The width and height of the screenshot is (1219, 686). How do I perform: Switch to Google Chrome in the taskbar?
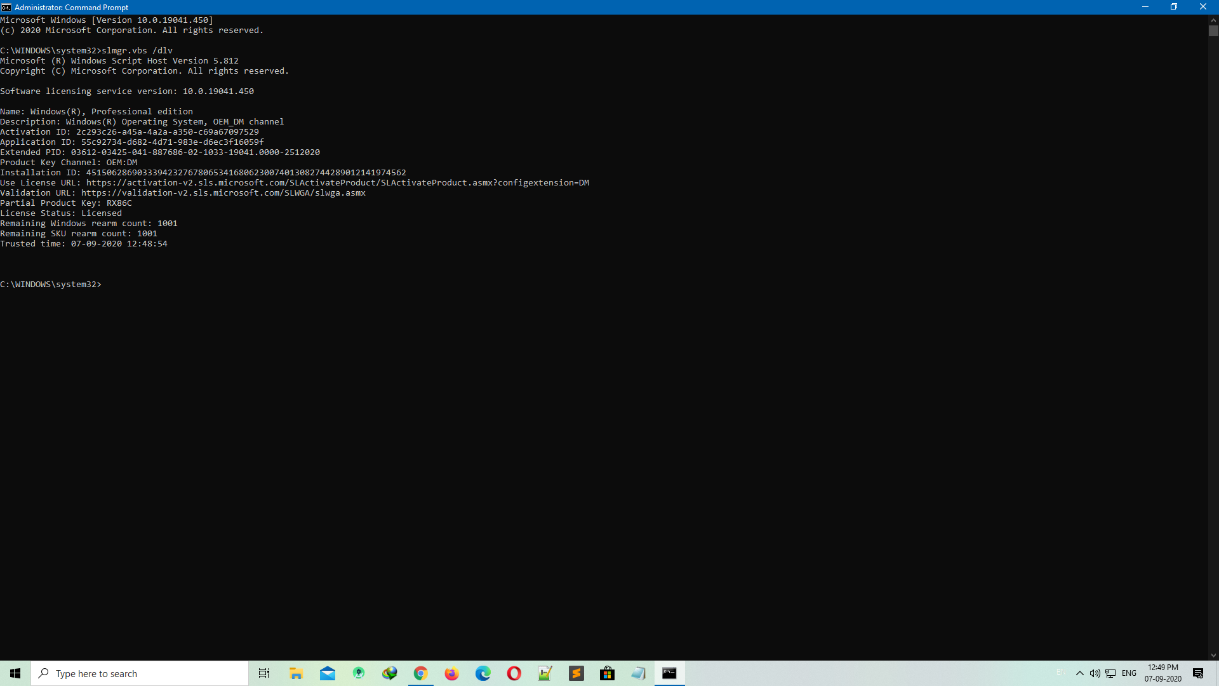pos(420,673)
